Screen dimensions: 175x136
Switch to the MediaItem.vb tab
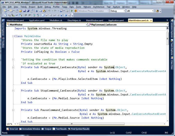tap(56, 20)
